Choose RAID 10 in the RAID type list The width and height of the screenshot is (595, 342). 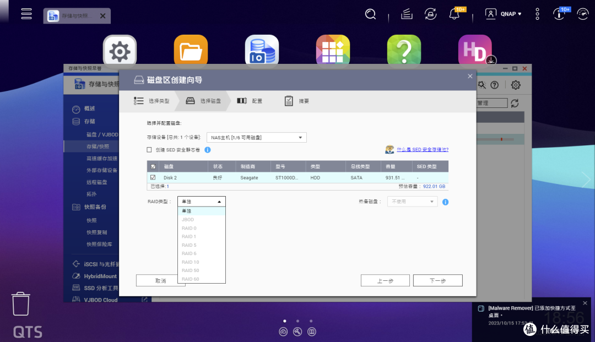[x=202, y=262]
